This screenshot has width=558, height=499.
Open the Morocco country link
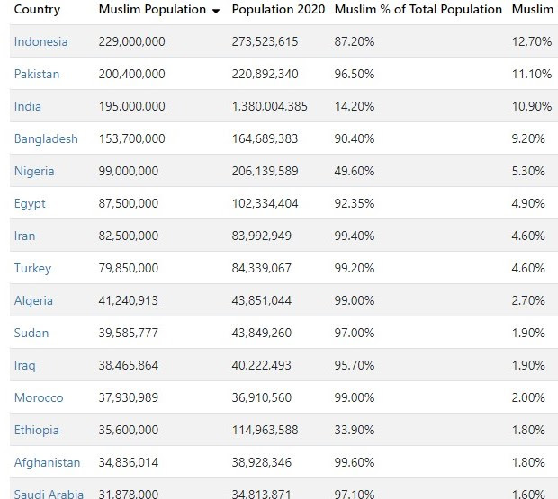39,398
